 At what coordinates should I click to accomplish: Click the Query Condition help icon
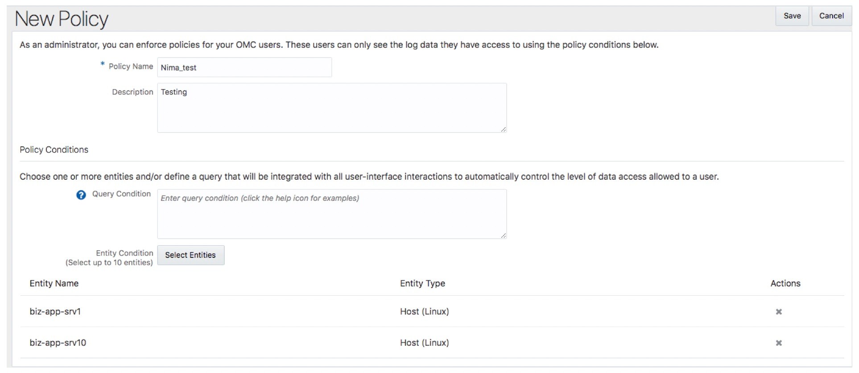click(x=81, y=195)
